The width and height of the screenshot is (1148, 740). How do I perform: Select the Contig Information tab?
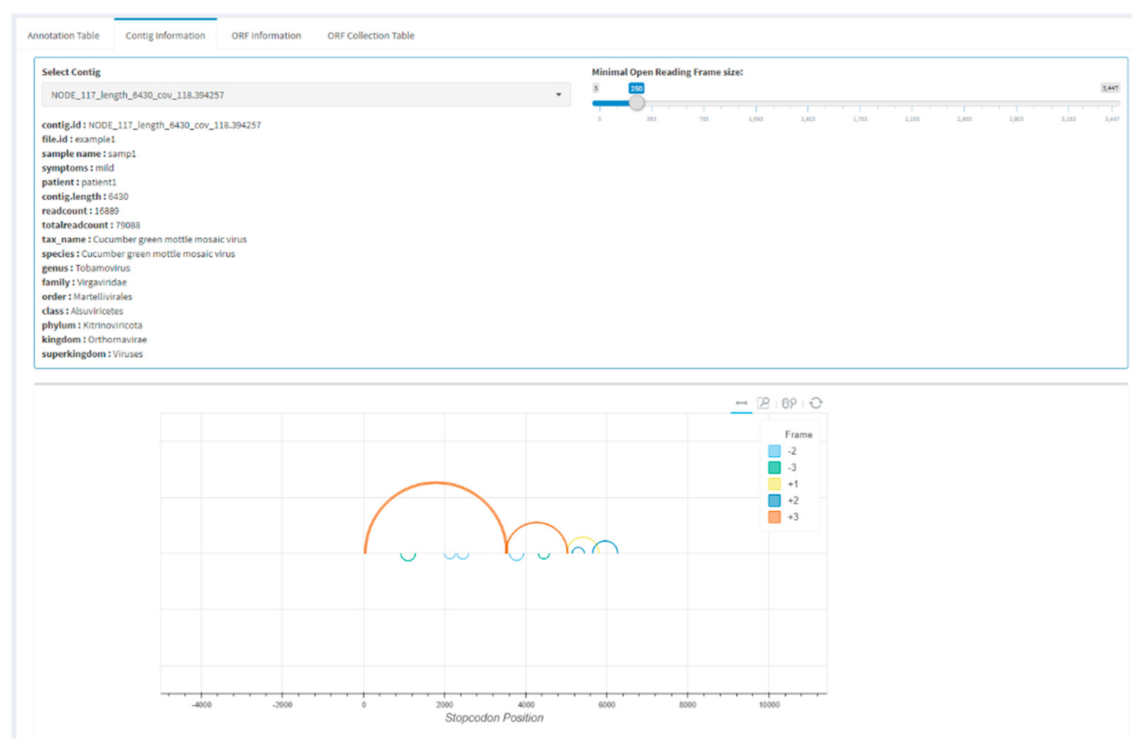pyautogui.click(x=165, y=36)
